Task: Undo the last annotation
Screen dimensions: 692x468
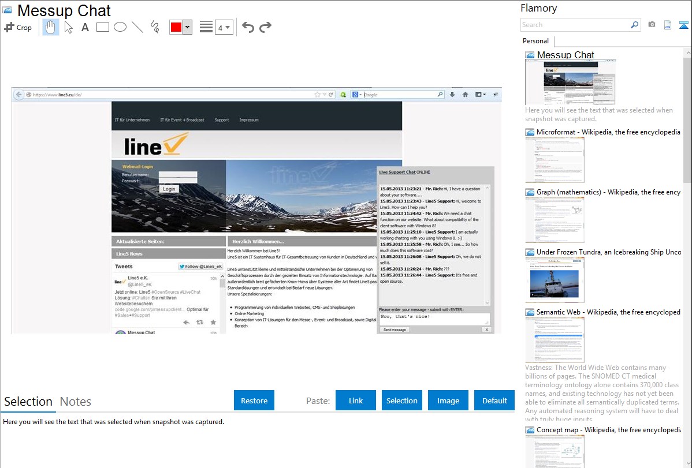Action: [248, 27]
